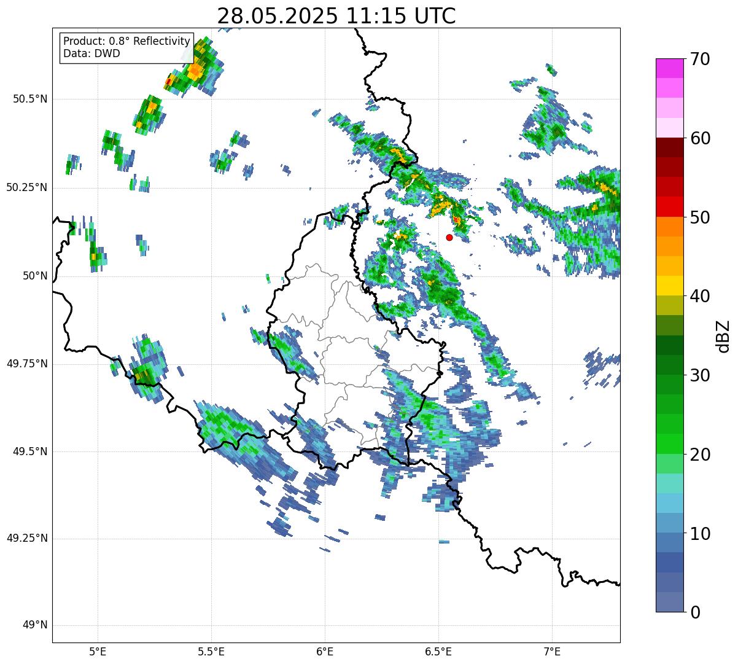Click the 6.5°E longitude label
This screenshot has width=738, height=664.
438,651
